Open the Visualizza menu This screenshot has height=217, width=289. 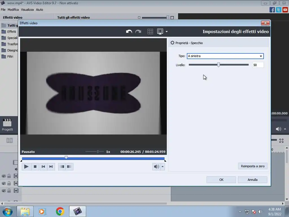coord(27,10)
